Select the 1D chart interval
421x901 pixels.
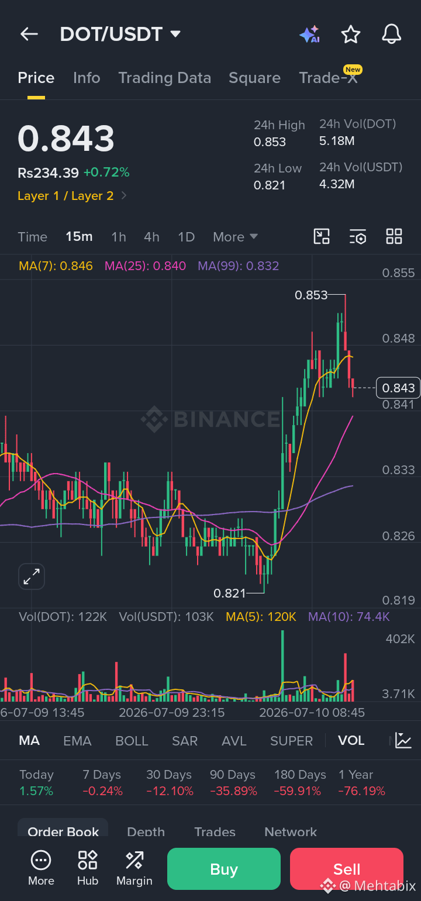point(186,237)
